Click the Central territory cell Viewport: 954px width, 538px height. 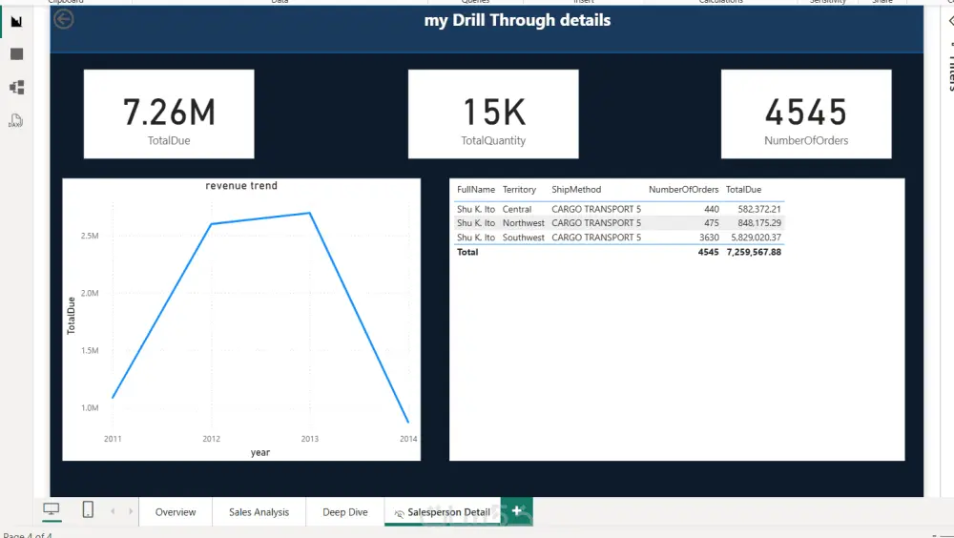(x=516, y=209)
